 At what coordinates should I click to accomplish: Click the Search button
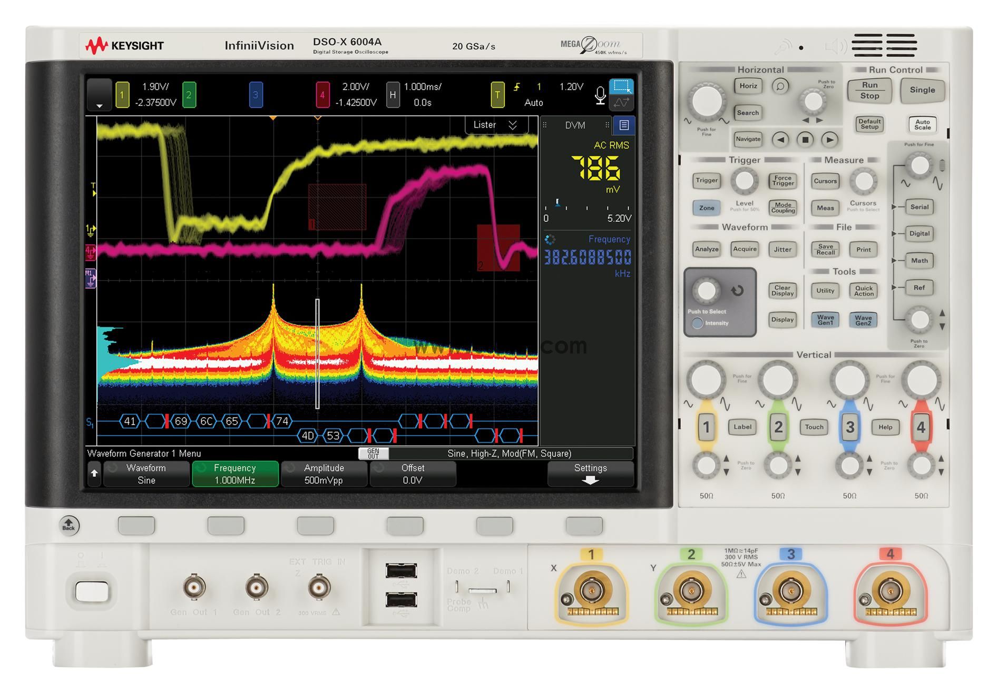[748, 113]
